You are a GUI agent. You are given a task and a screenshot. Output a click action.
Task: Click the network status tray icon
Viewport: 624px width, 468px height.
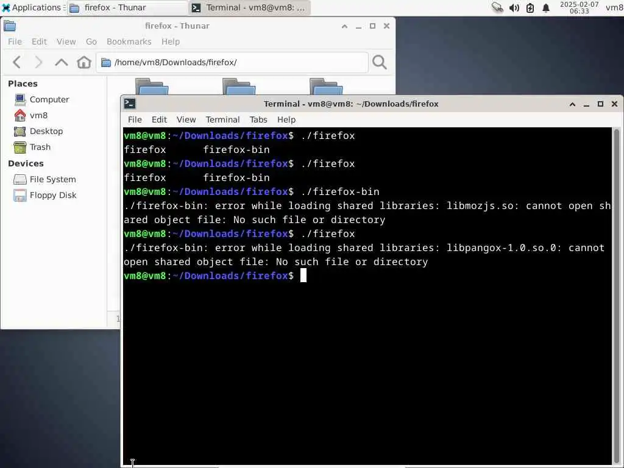click(497, 7)
